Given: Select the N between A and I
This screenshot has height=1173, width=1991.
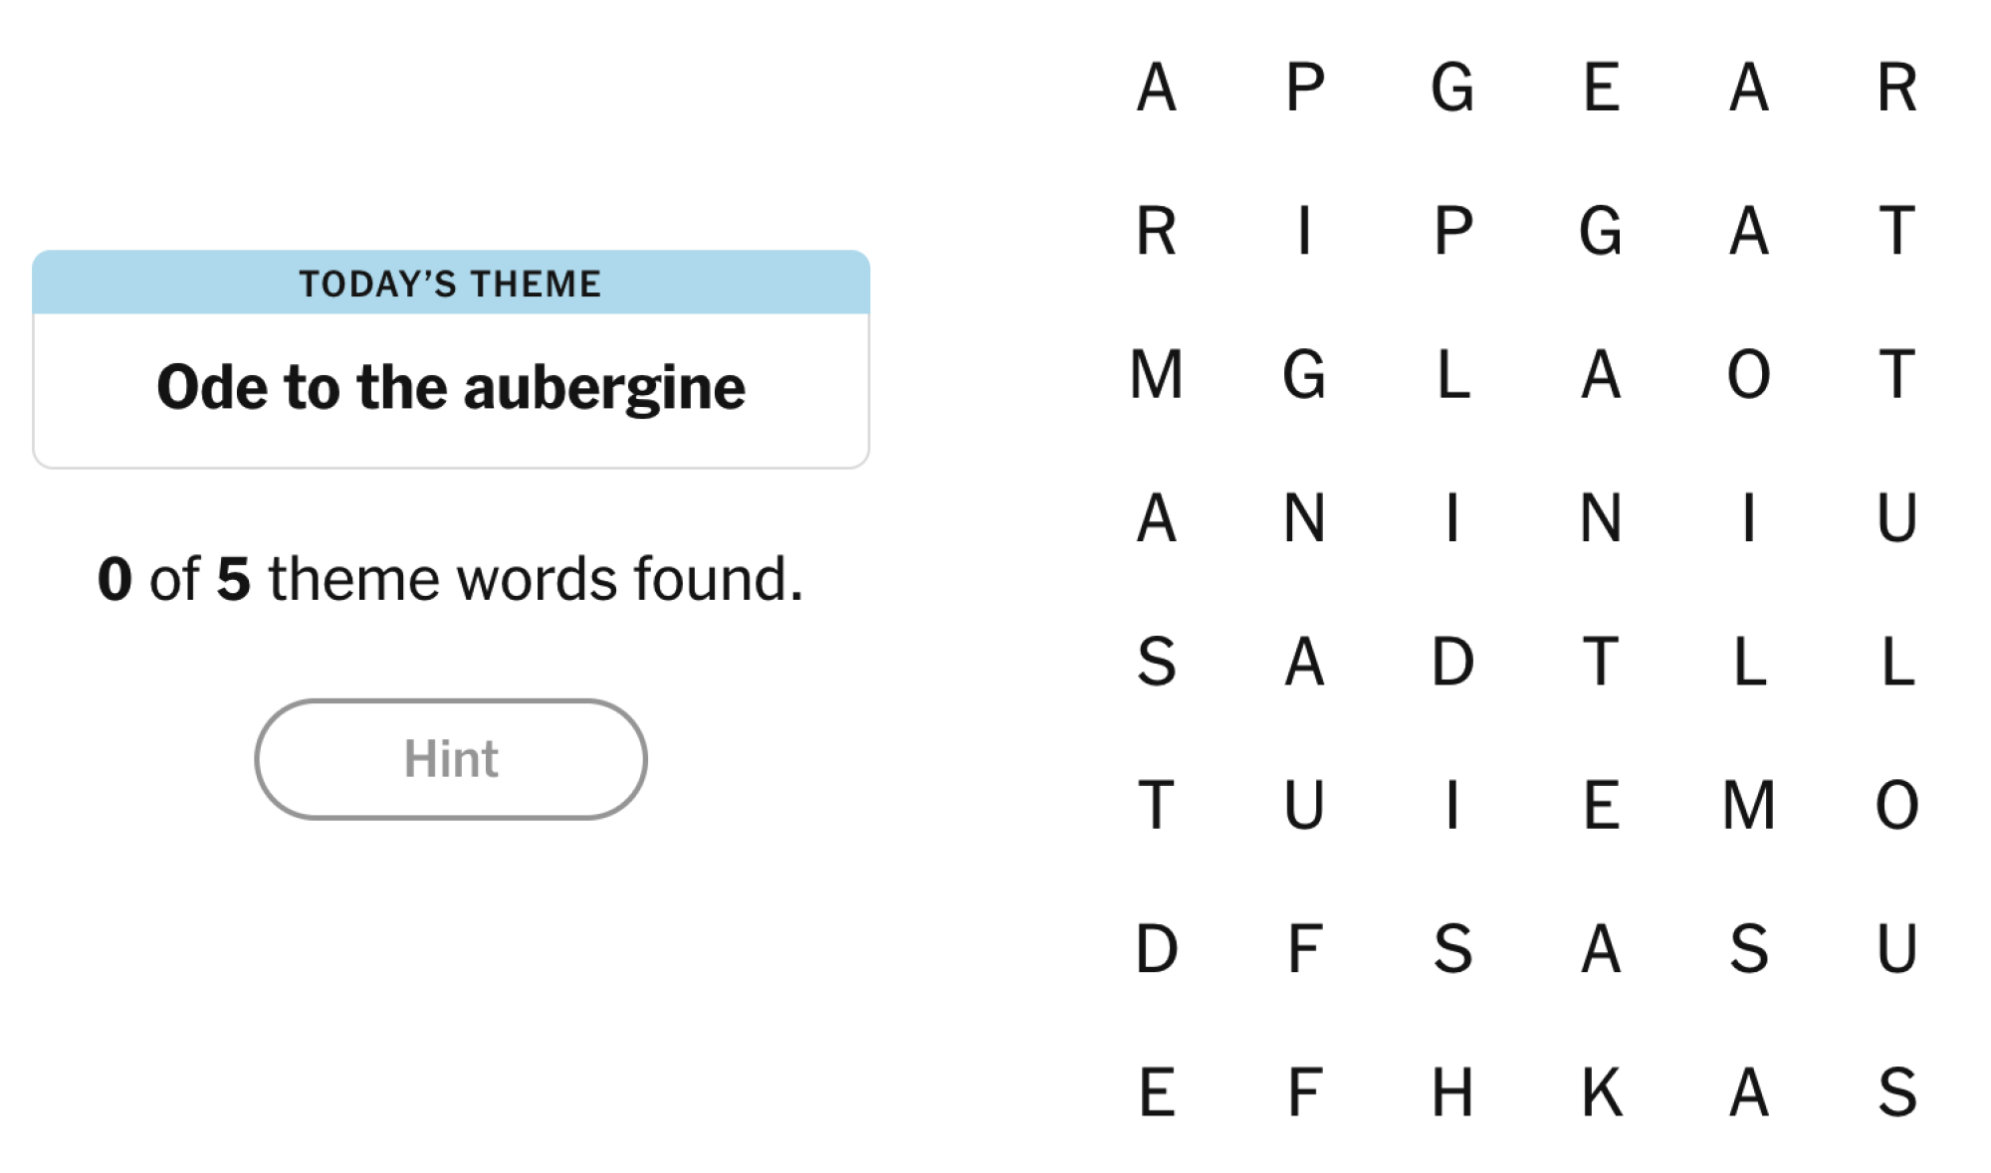Looking at the screenshot, I should (x=1304, y=518).
